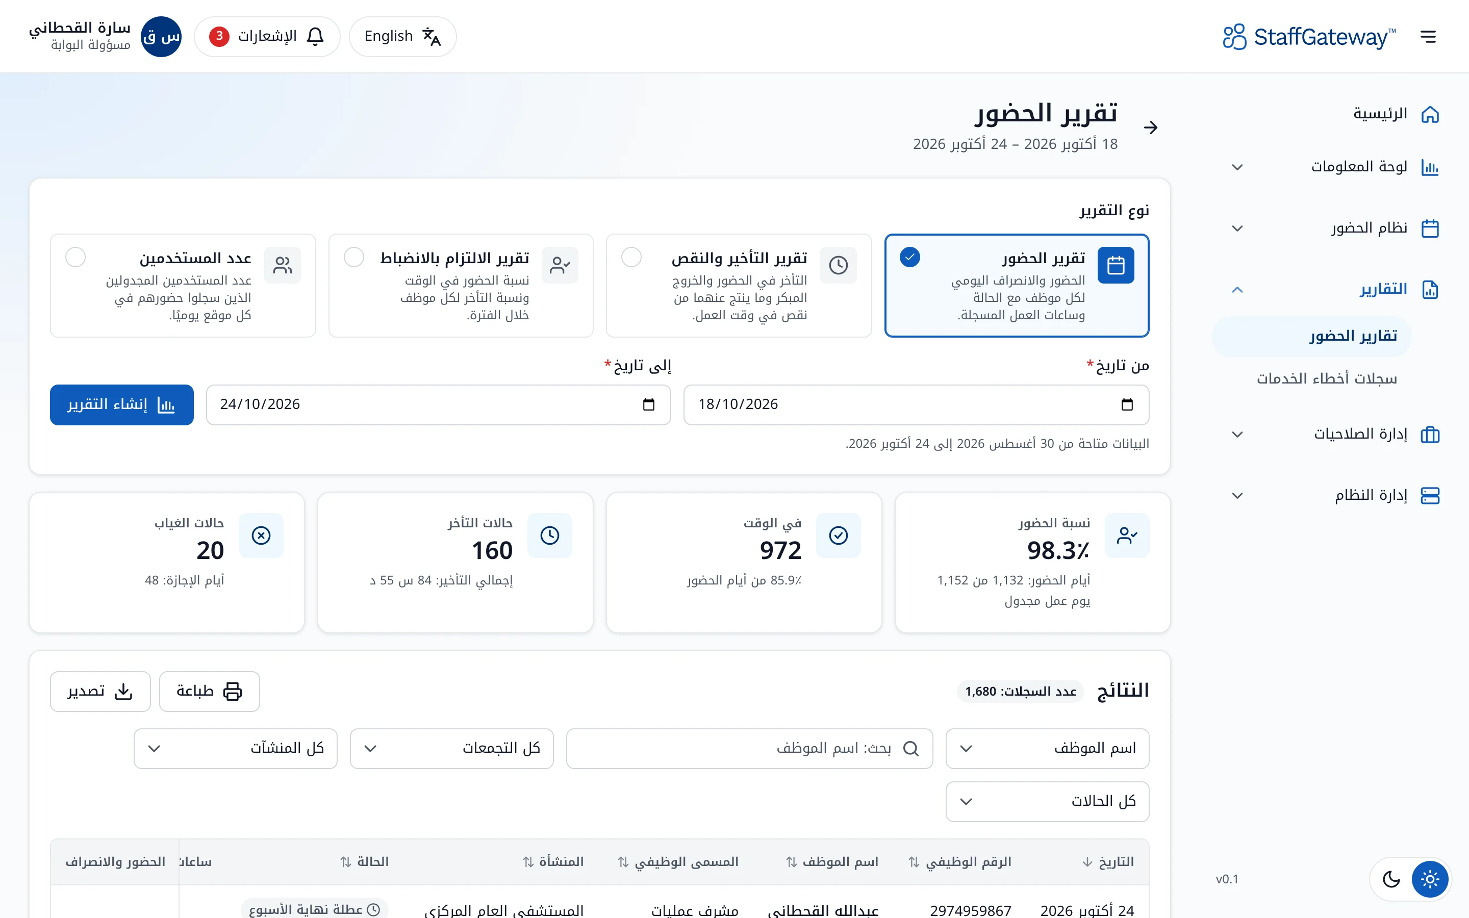Open the اسم الموظف search-type dropdown
Image resolution: width=1469 pixels, height=918 pixels.
[1047, 749]
